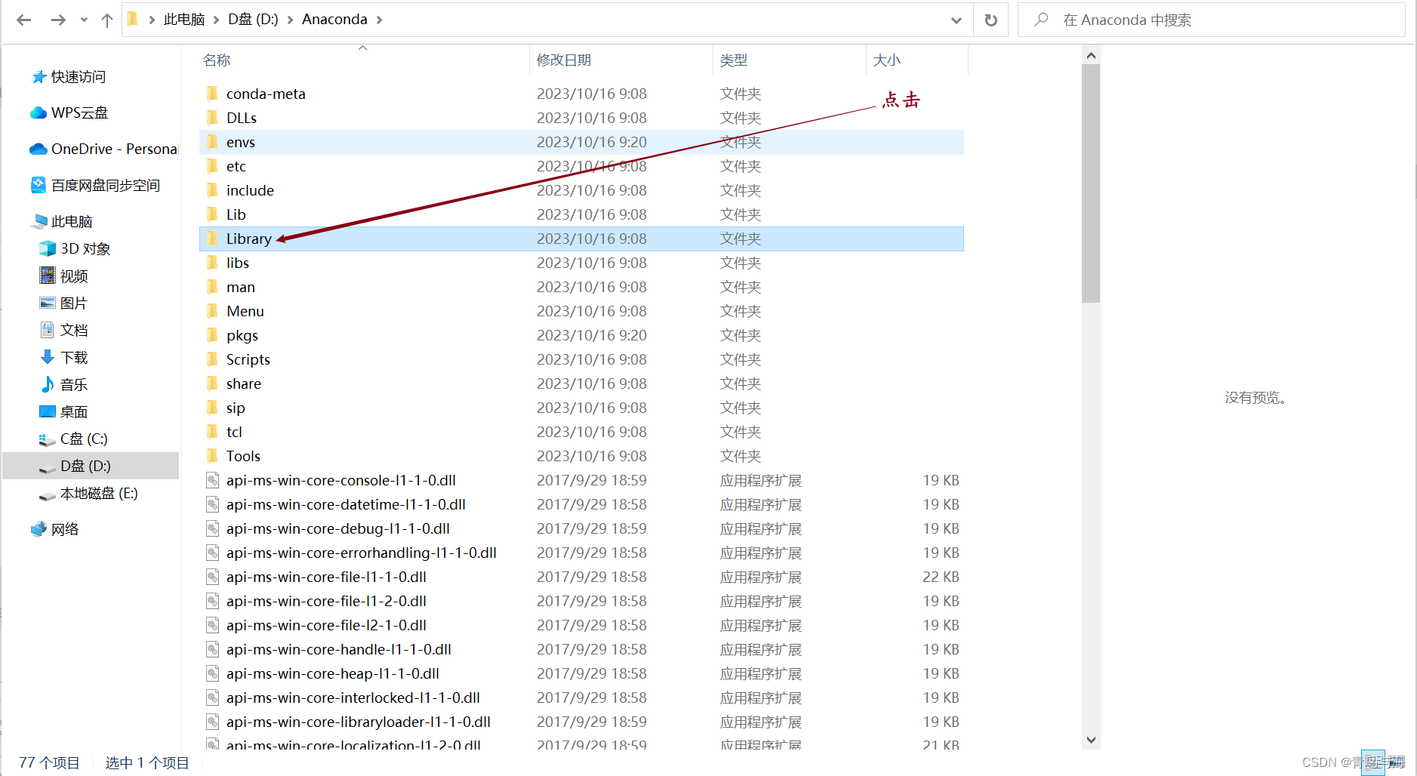Click the libs folder icon
1417x776 pixels.
pos(212,263)
